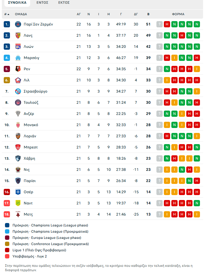Click the Lyon club crest

[18, 47]
